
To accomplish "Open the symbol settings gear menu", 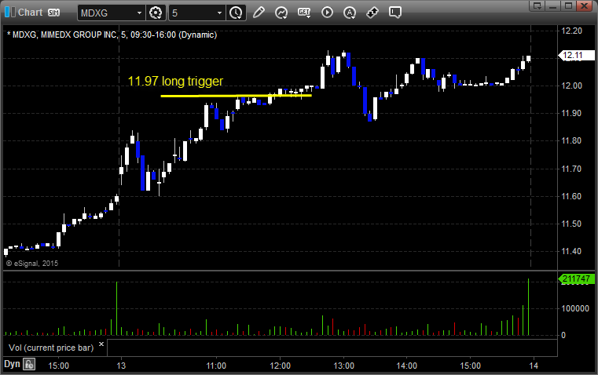I will [156, 13].
